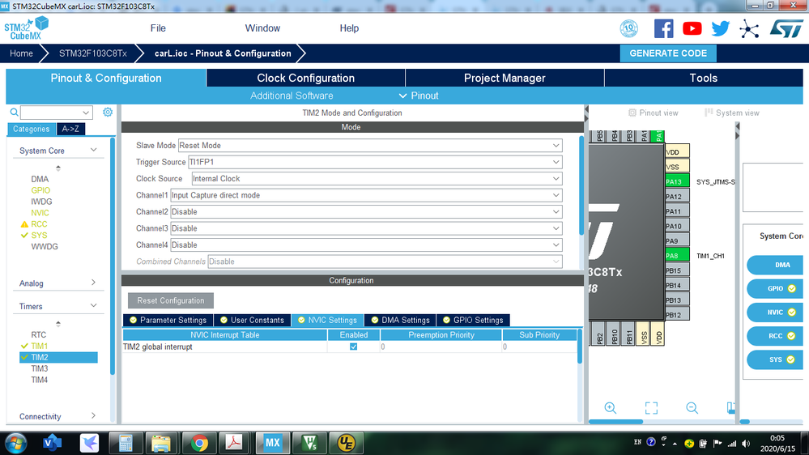Switch to the Clock Configuration tab
The image size is (809, 455).
pyautogui.click(x=305, y=78)
